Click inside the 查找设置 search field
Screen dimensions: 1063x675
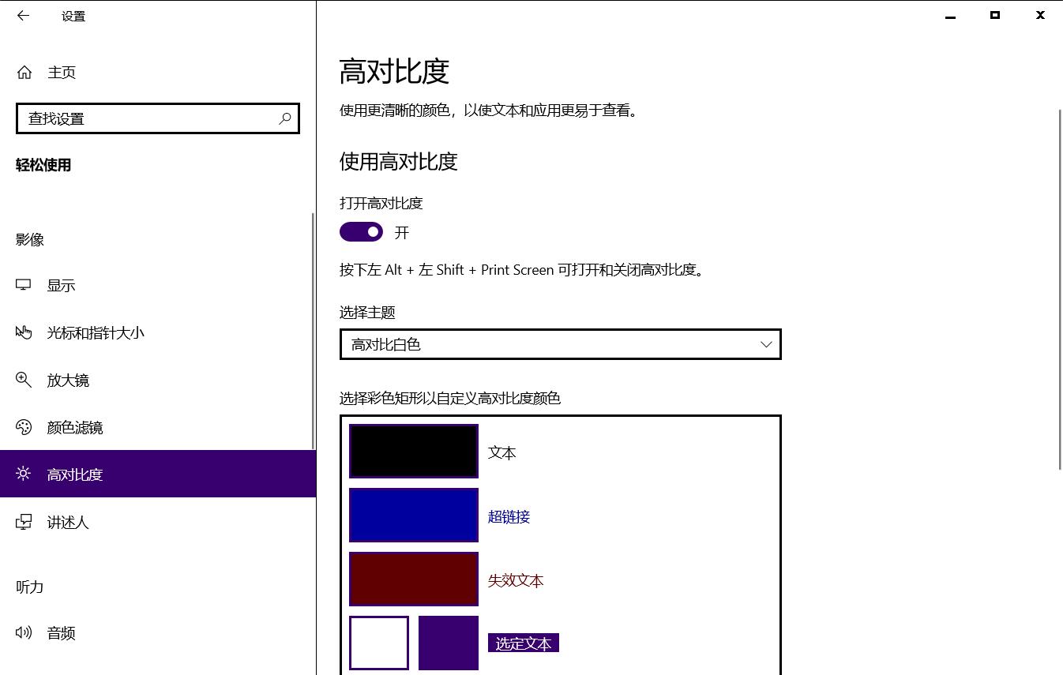click(x=142, y=118)
